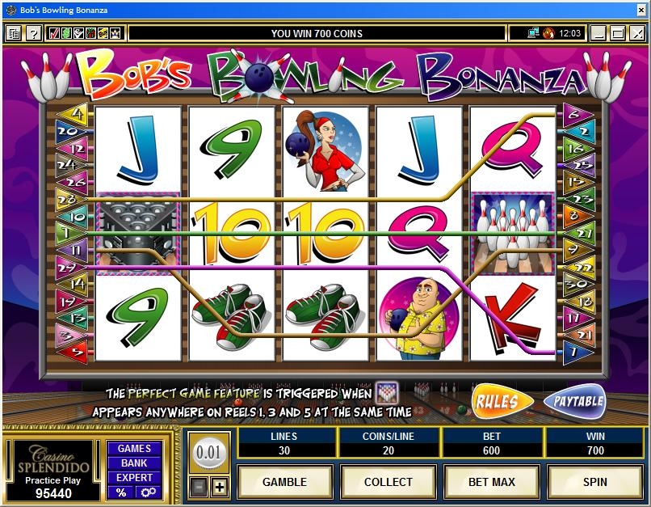Image resolution: width=651 pixels, height=507 pixels.
Task: Open the help question mark icon
Action: (33, 33)
